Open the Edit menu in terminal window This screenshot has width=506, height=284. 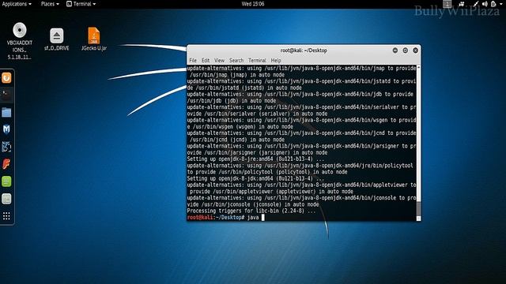click(x=206, y=60)
